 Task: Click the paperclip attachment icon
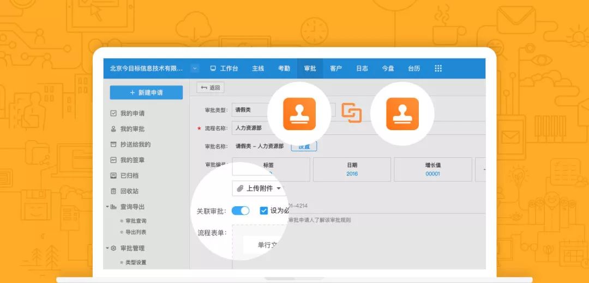tap(240, 188)
